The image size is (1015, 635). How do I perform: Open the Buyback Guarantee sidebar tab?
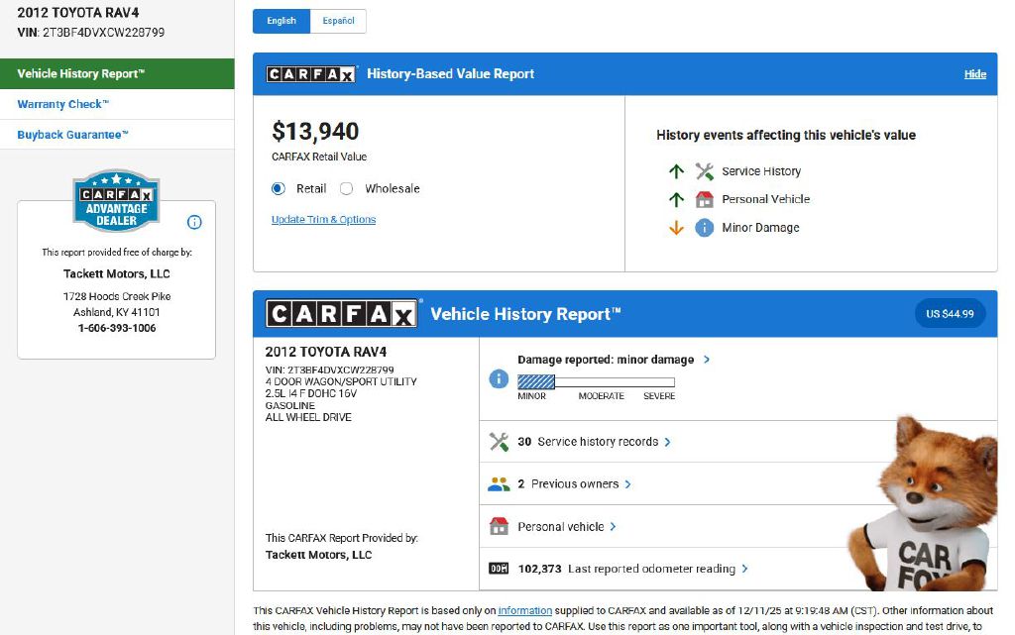coord(72,135)
